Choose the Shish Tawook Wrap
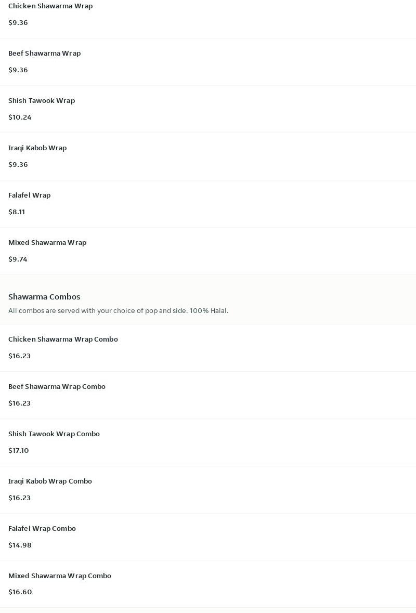 pos(42,101)
